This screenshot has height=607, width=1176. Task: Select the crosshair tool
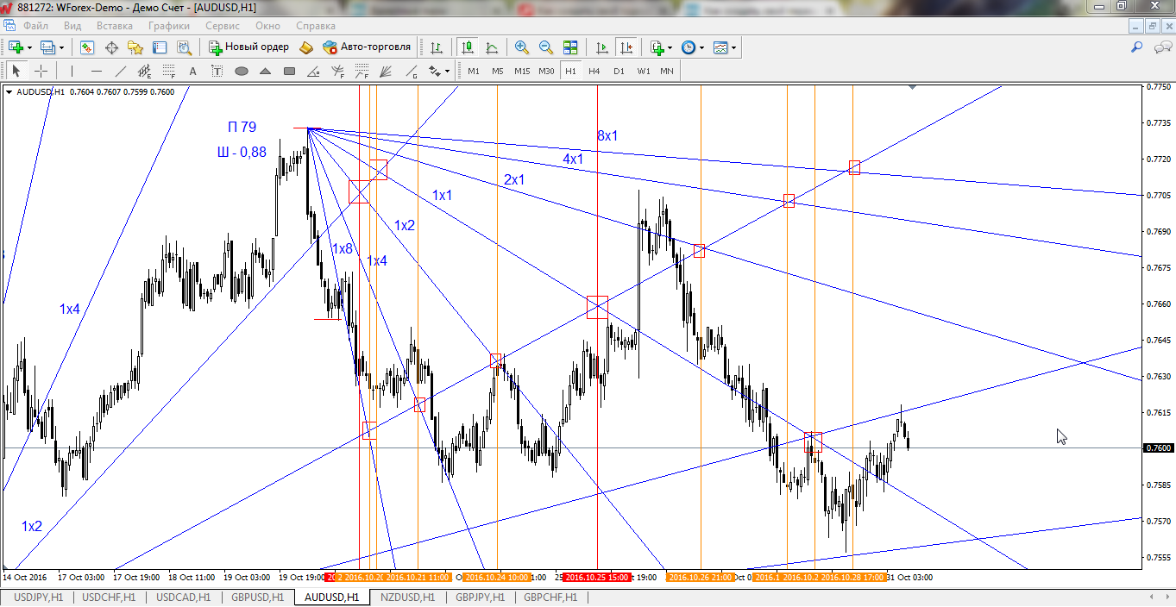pos(41,71)
